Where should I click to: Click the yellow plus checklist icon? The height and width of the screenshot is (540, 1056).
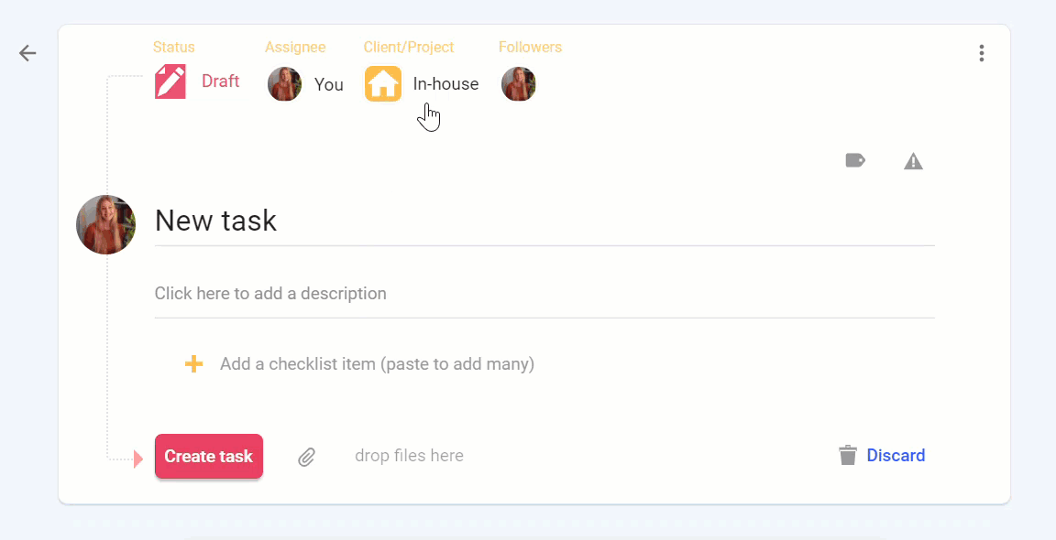click(x=194, y=363)
